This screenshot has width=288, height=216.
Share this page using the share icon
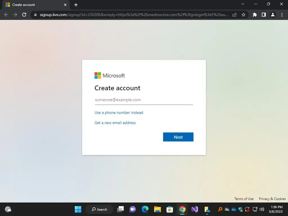pyautogui.click(x=235, y=15)
